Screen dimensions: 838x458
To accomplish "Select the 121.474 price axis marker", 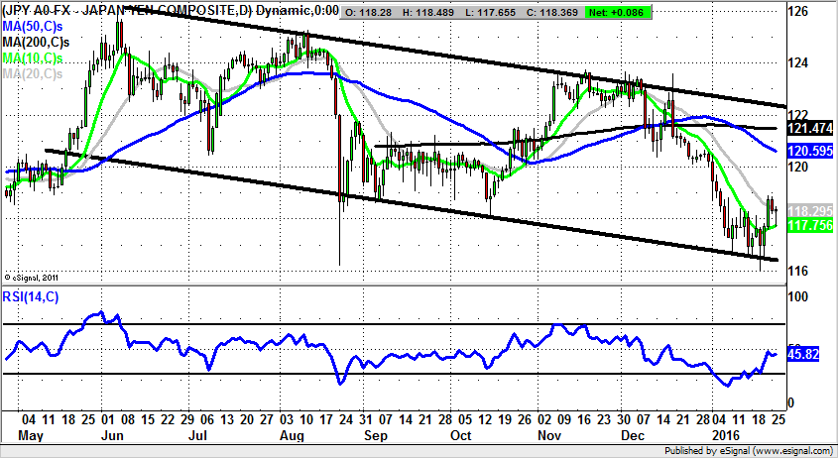I will tap(807, 129).
